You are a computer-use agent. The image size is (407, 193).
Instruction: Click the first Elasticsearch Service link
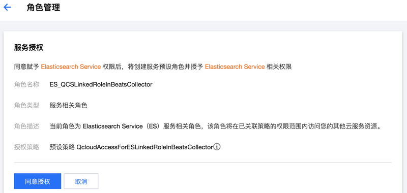pos(71,67)
